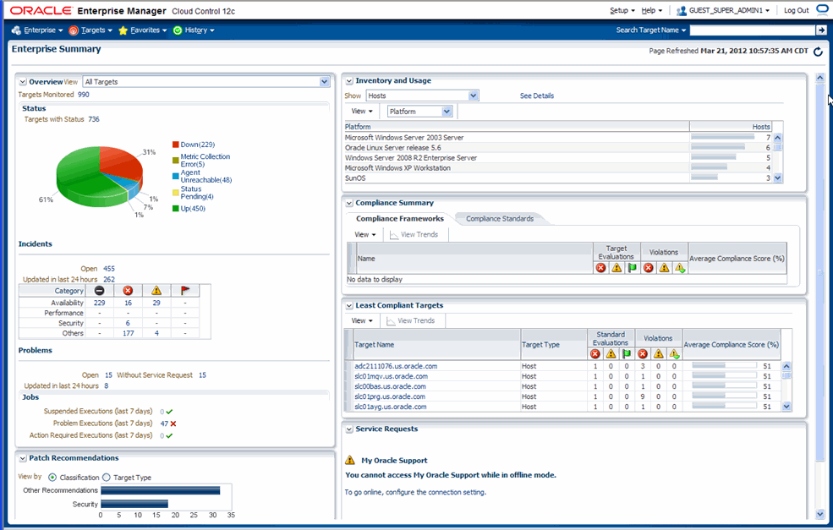Click the See Details link
Screen dimensions: 833x530
pyautogui.click(x=536, y=96)
